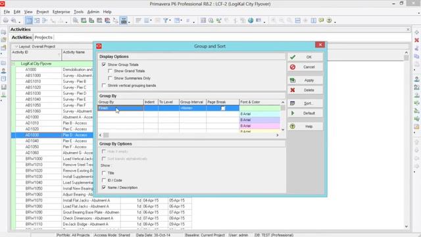Viewport: 421px width, 237px height.
Task: Check the Title show option
Action: click(x=104, y=173)
